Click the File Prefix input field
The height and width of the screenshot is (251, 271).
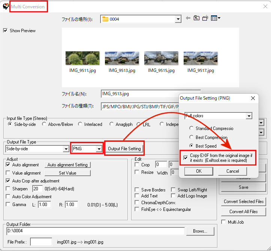tap(41, 242)
